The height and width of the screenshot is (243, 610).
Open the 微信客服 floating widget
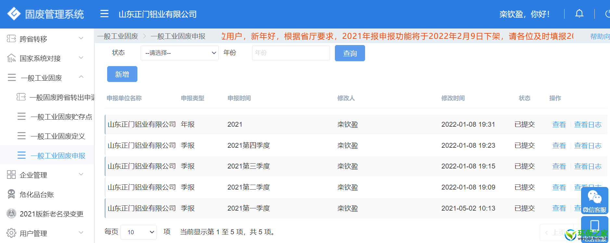coord(594,201)
